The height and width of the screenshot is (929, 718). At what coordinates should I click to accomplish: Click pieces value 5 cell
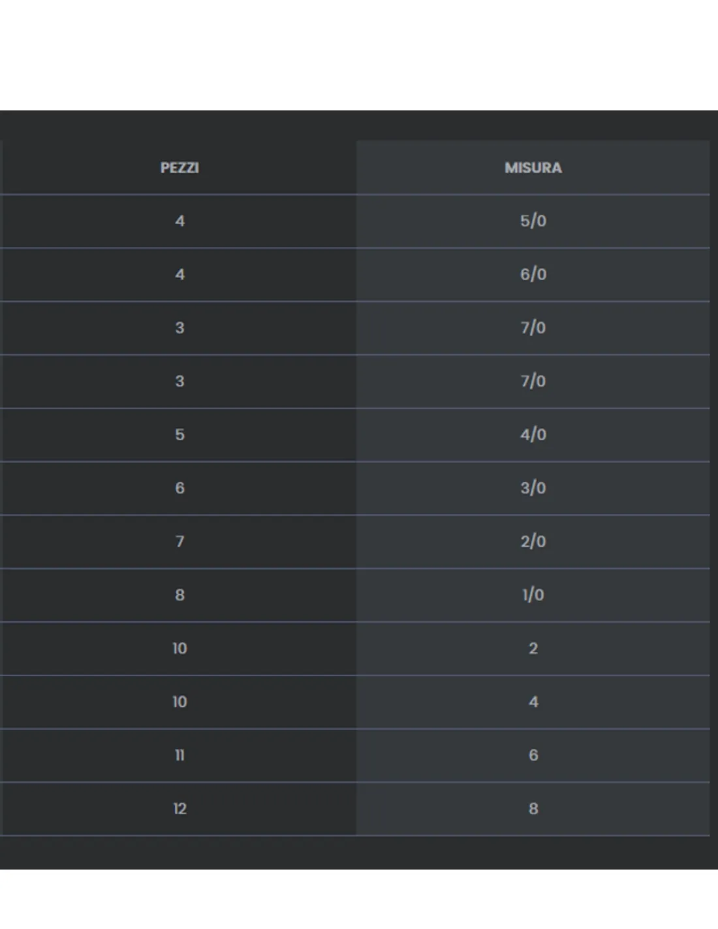coord(179,435)
